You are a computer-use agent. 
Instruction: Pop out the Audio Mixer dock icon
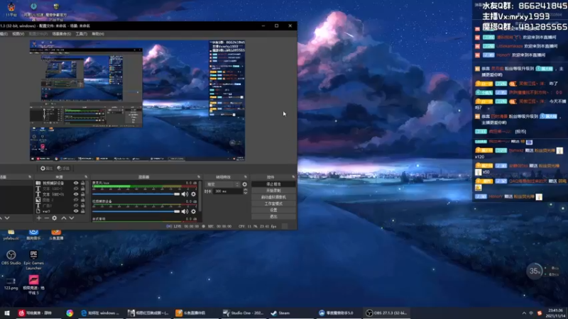point(199,177)
